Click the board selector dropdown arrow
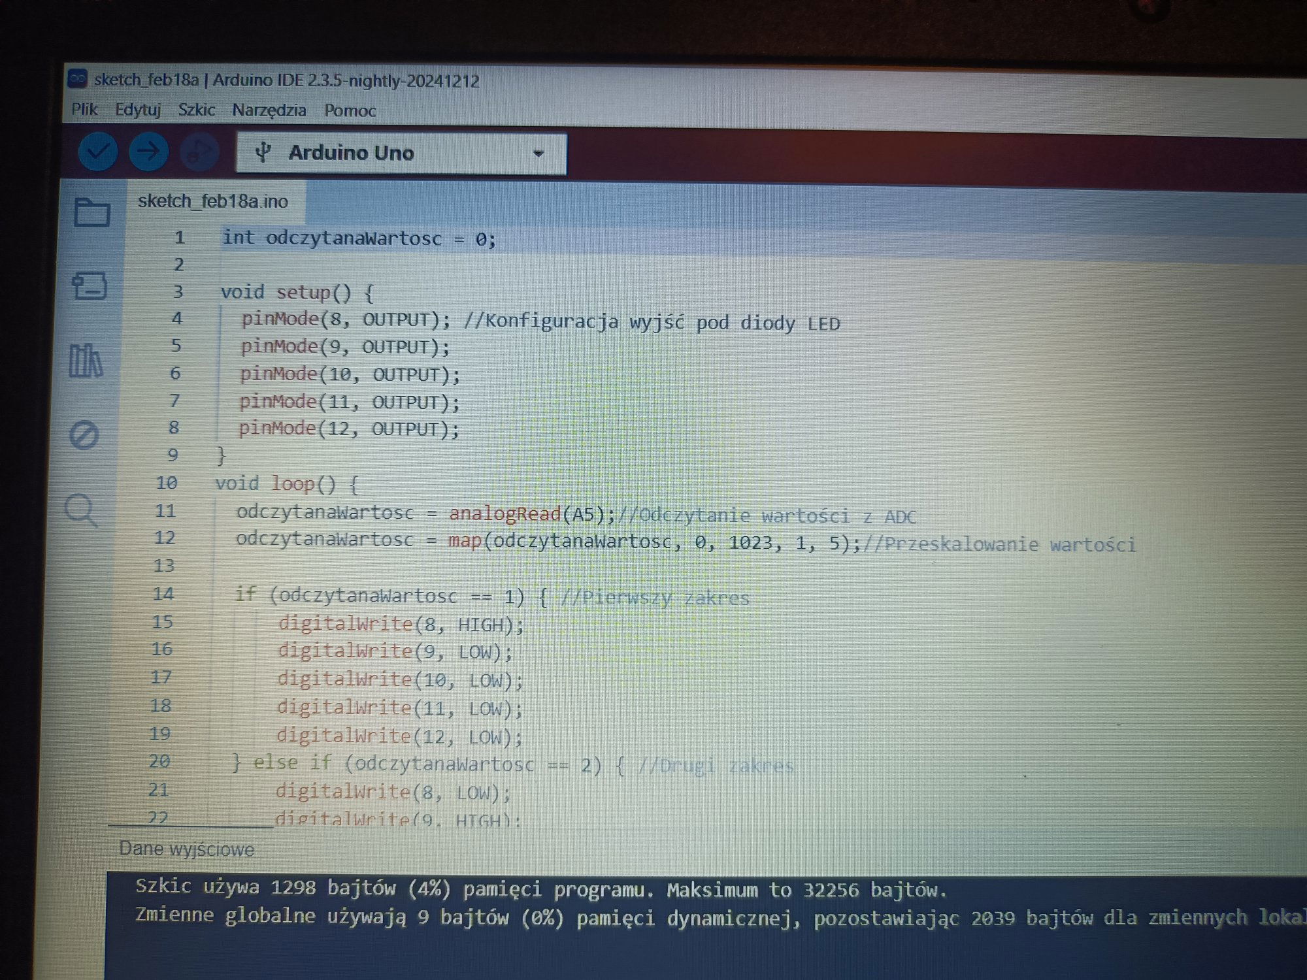The width and height of the screenshot is (1307, 980). point(538,154)
